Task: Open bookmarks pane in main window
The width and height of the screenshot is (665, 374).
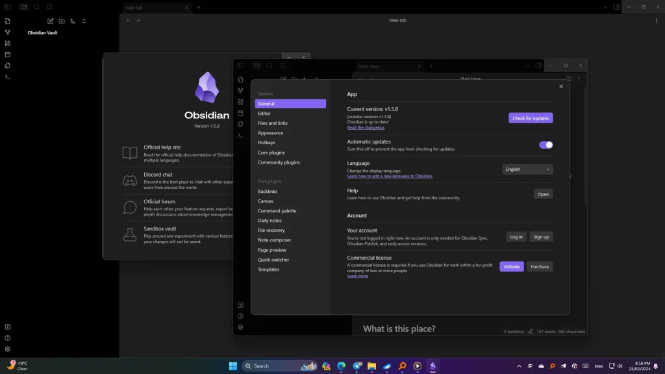Action: (x=49, y=7)
